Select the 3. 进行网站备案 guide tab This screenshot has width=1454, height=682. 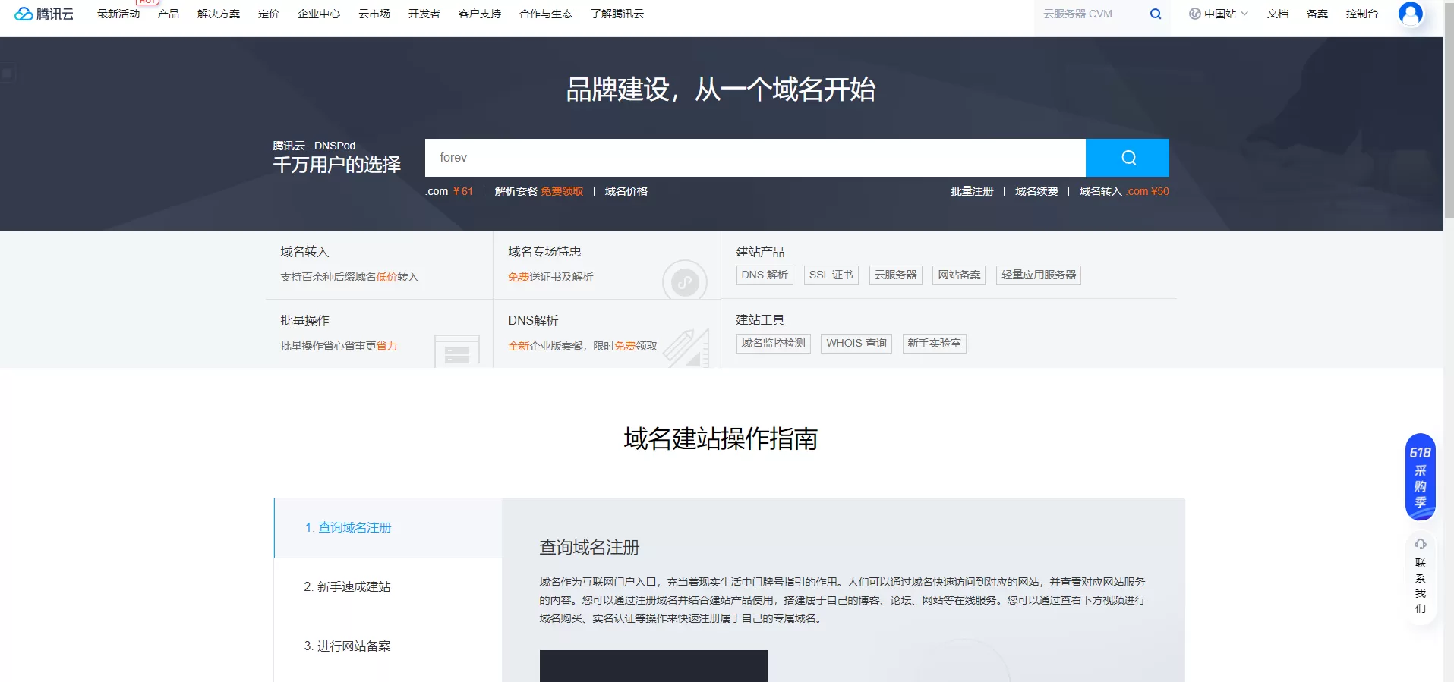(x=388, y=646)
